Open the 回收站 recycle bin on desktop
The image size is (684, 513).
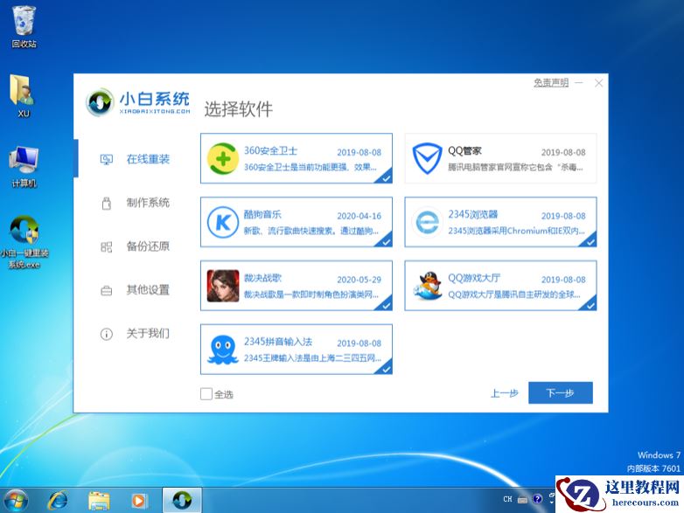[24, 26]
